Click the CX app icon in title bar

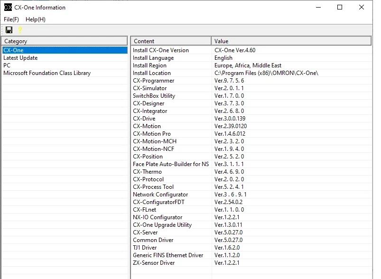tap(8, 7)
